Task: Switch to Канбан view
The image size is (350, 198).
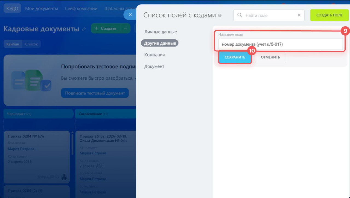Action: pos(13,44)
